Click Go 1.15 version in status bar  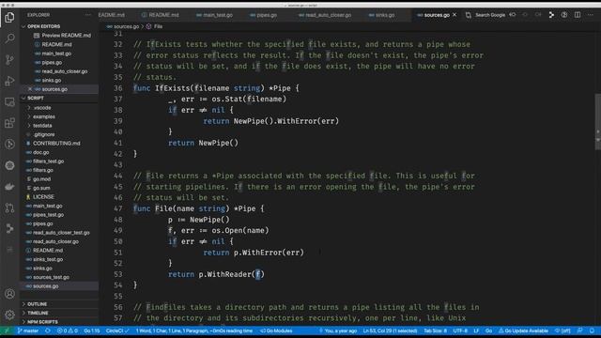(x=92, y=330)
